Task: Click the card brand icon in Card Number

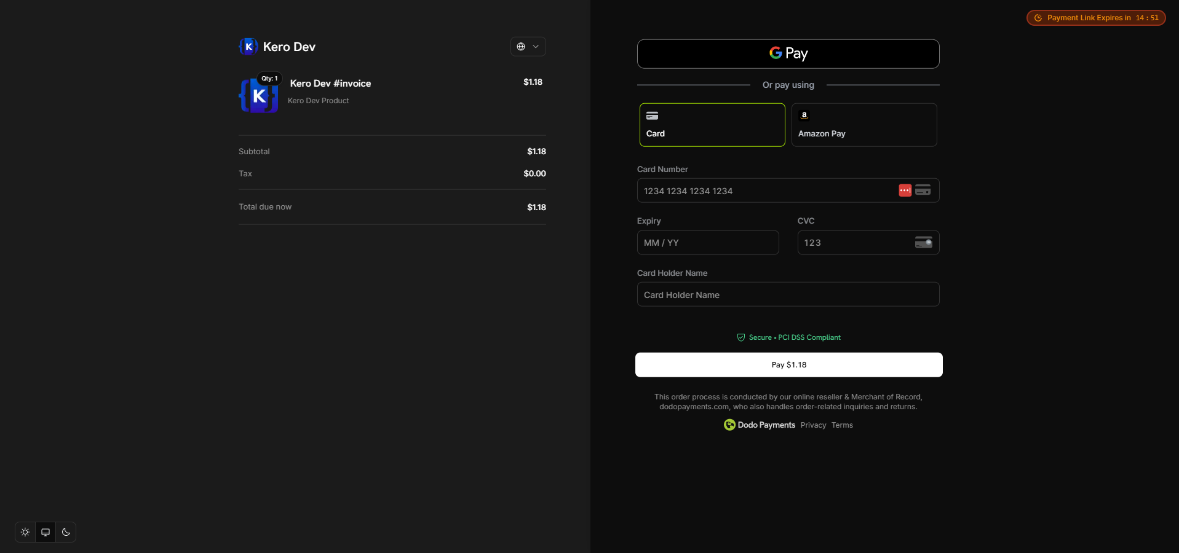Action: [x=923, y=190]
